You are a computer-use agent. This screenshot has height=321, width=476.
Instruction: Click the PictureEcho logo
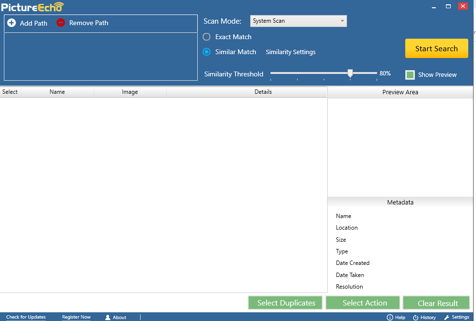pyautogui.click(x=32, y=7)
